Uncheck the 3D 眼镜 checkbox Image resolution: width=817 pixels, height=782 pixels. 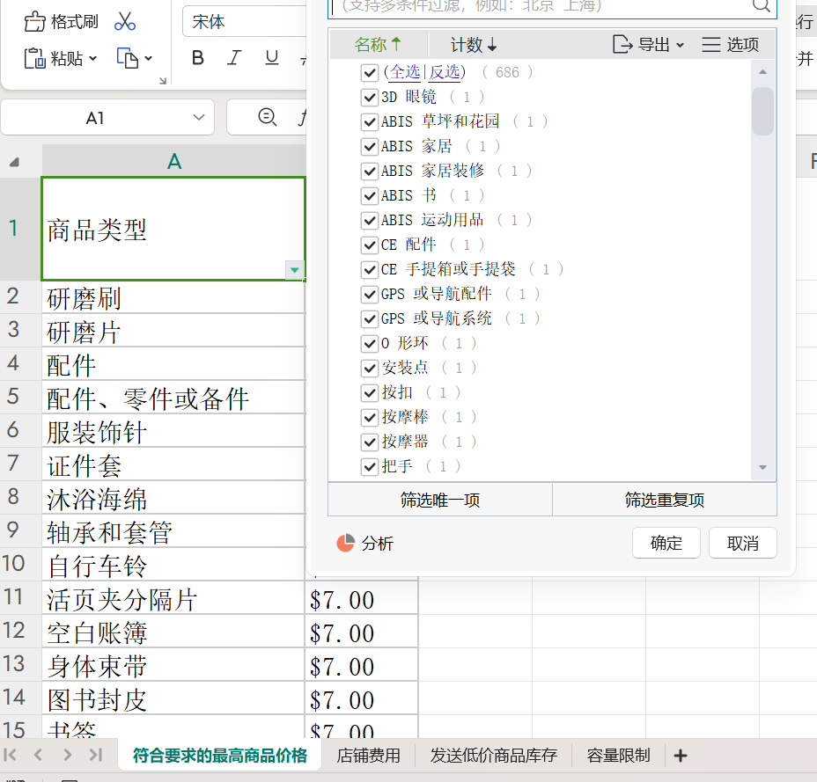(370, 97)
